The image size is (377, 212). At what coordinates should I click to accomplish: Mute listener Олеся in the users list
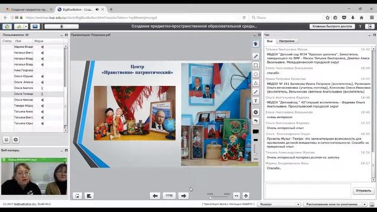coord(42,76)
